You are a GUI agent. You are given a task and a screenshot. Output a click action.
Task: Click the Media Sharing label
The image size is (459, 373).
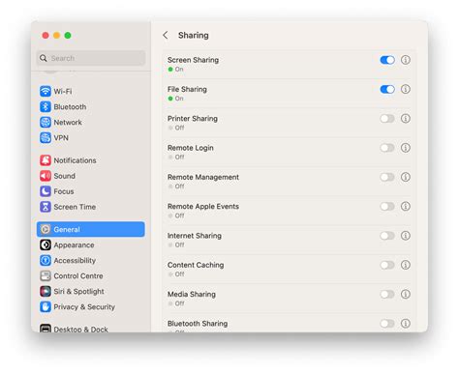(x=192, y=294)
